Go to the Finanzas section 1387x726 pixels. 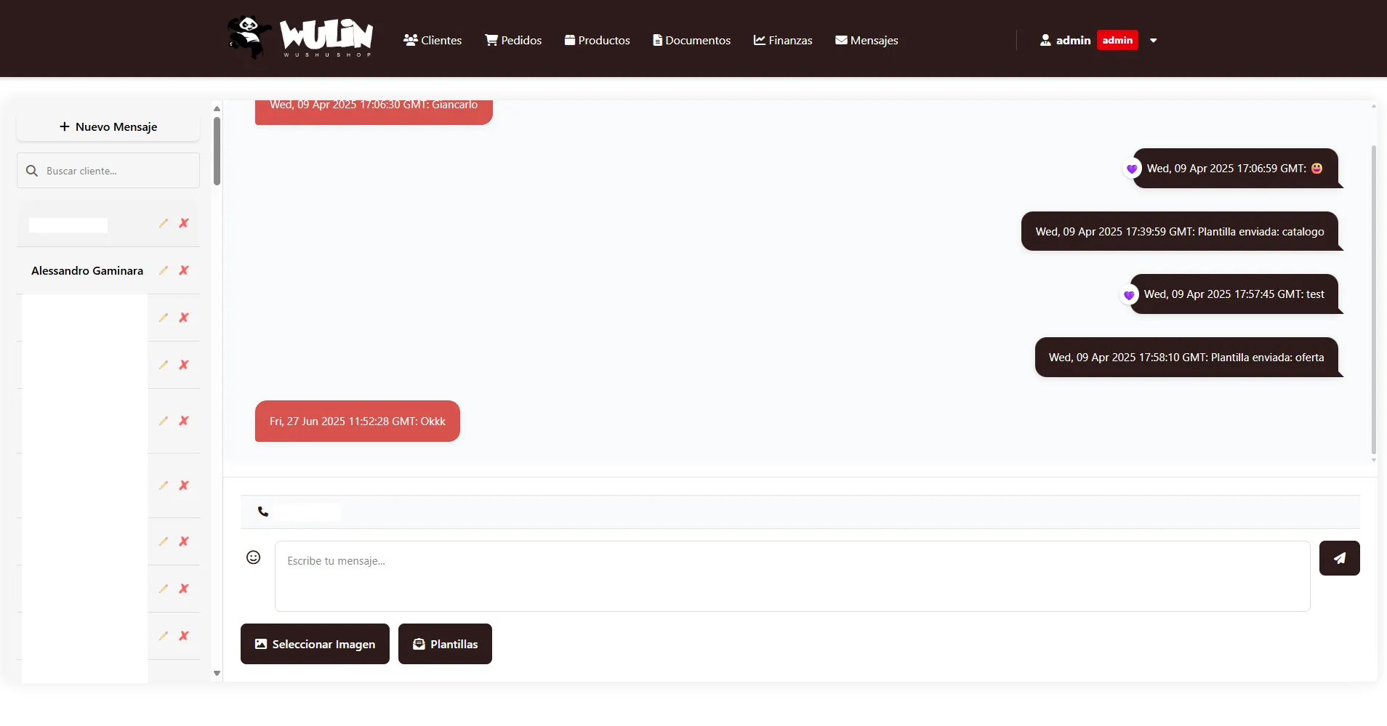pos(783,41)
